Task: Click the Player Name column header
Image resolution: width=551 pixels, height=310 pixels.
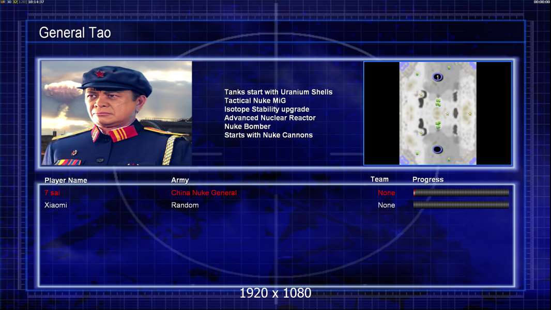Action: (66, 180)
